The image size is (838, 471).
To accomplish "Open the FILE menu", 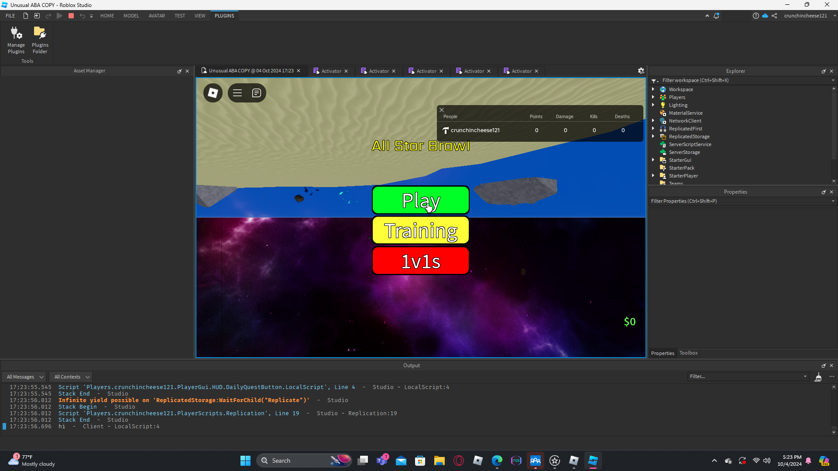I will coord(10,16).
